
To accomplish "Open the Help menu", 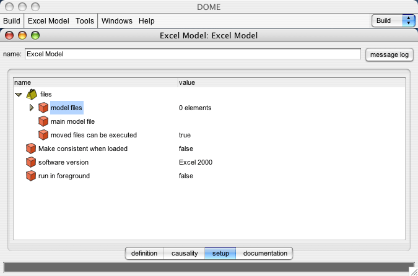I will (x=147, y=21).
